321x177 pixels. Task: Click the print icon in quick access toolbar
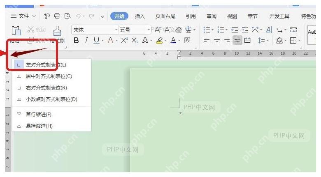[x=57, y=16]
